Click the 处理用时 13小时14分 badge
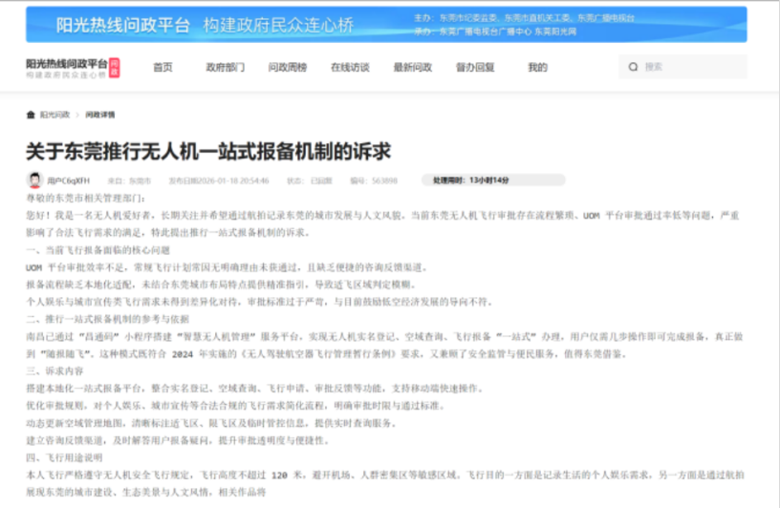780x508 pixels. point(493,180)
